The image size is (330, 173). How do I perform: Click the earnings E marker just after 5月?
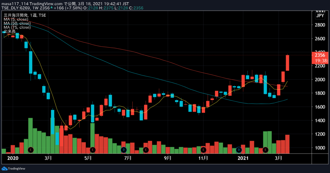pos(92,150)
